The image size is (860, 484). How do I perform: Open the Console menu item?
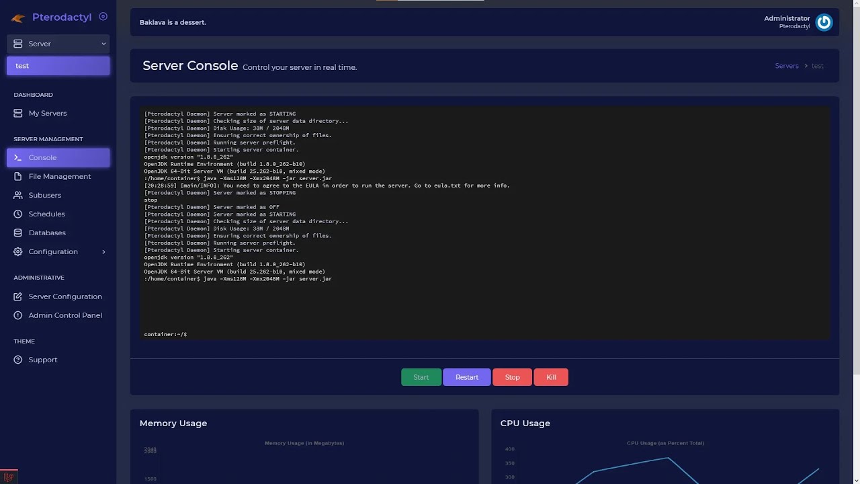tap(58, 158)
